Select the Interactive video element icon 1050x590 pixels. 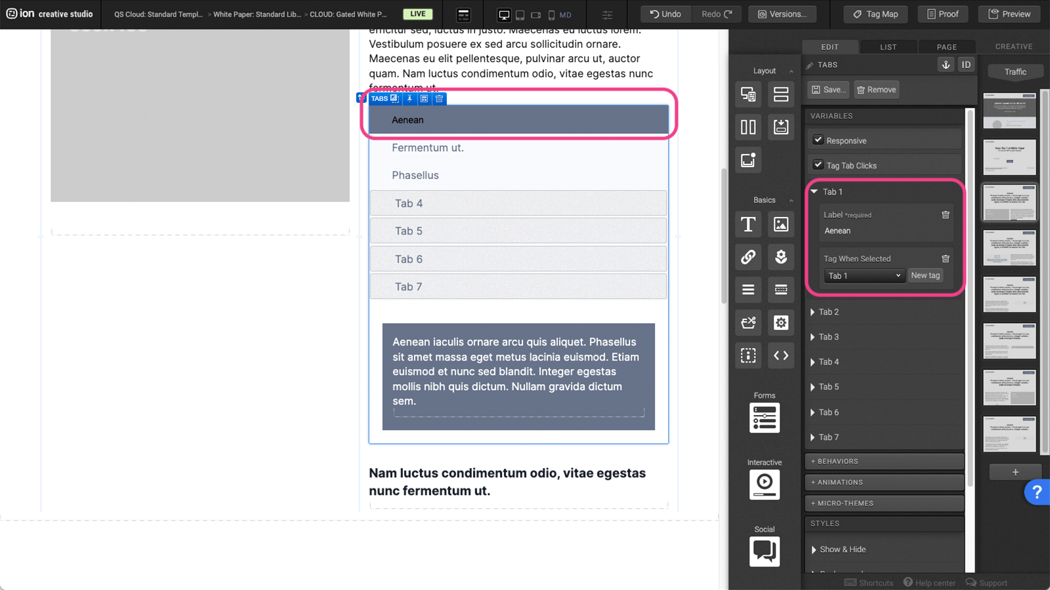pos(765,484)
